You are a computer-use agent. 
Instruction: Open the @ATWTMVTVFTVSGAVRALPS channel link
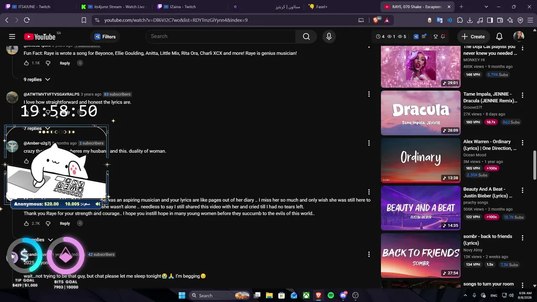(52, 94)
